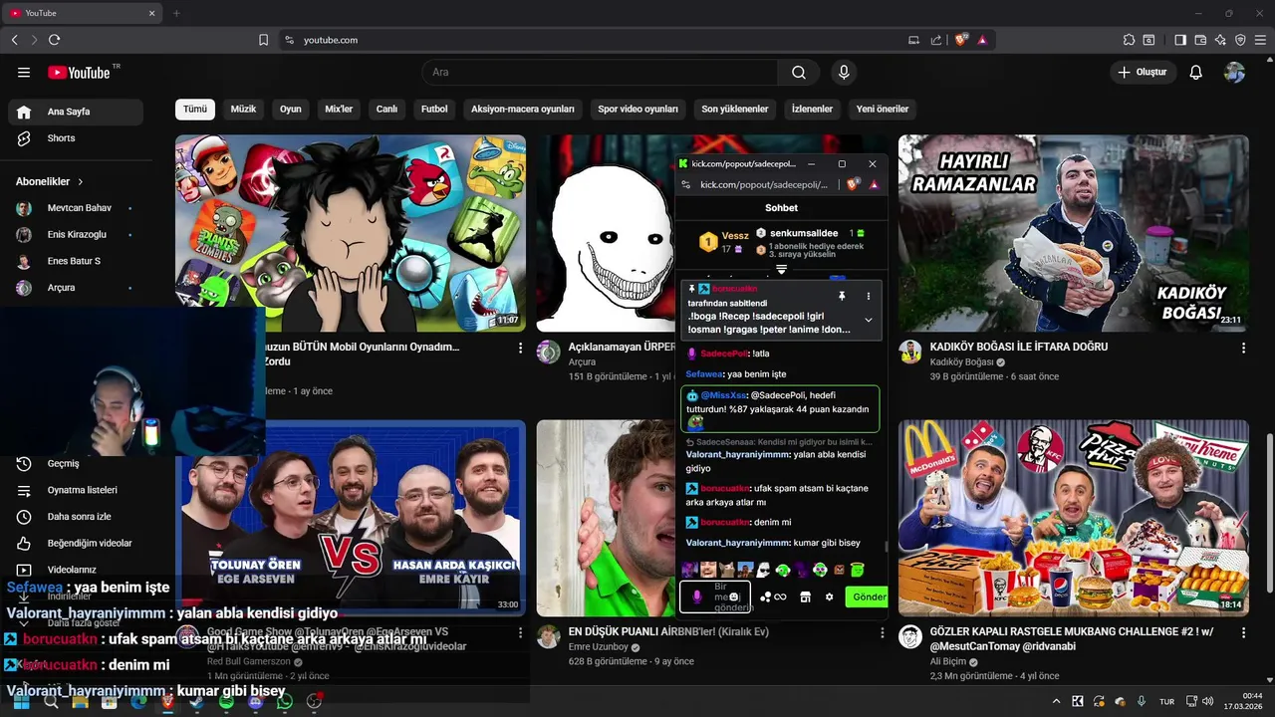Open Brave Leo AI sparkle icon
The height and width of the screenshot is (717, 1275).
point(1220,40)
